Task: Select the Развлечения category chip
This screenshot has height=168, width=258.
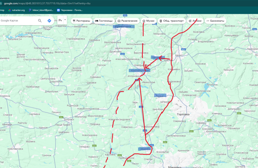Action: point(128,21)
